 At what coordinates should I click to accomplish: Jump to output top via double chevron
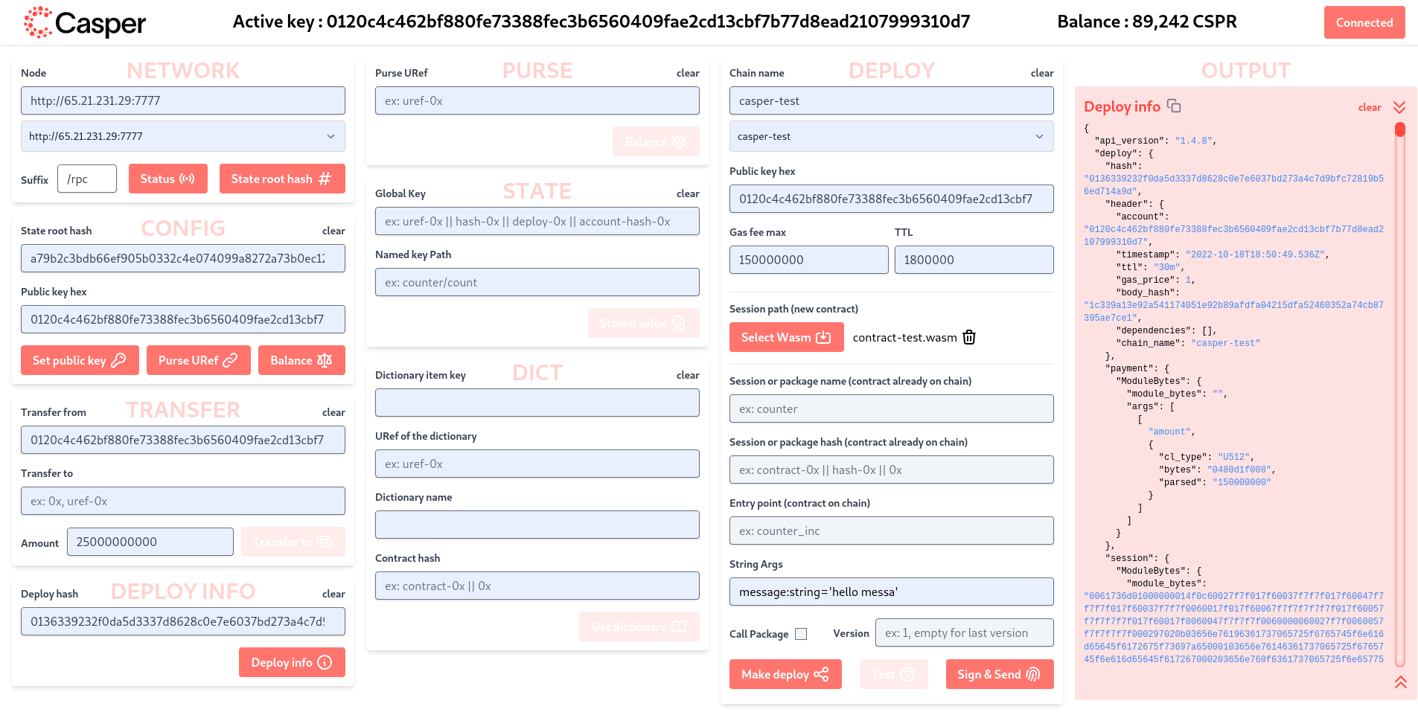pyautogui.click(x=1400, y=682)
